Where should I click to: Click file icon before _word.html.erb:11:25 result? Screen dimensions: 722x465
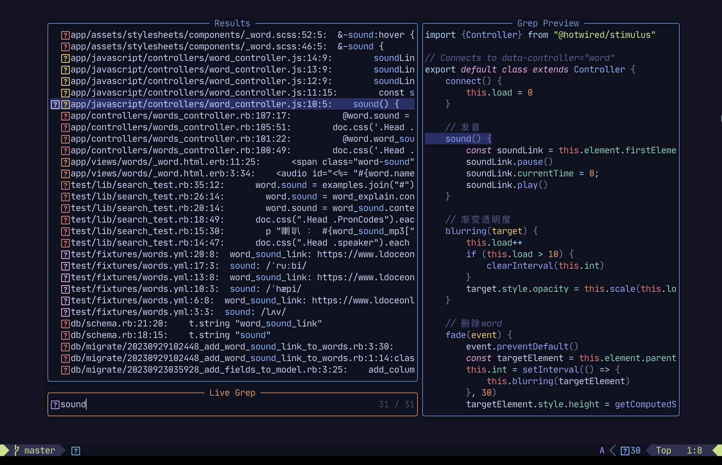(x=65, y=162)
